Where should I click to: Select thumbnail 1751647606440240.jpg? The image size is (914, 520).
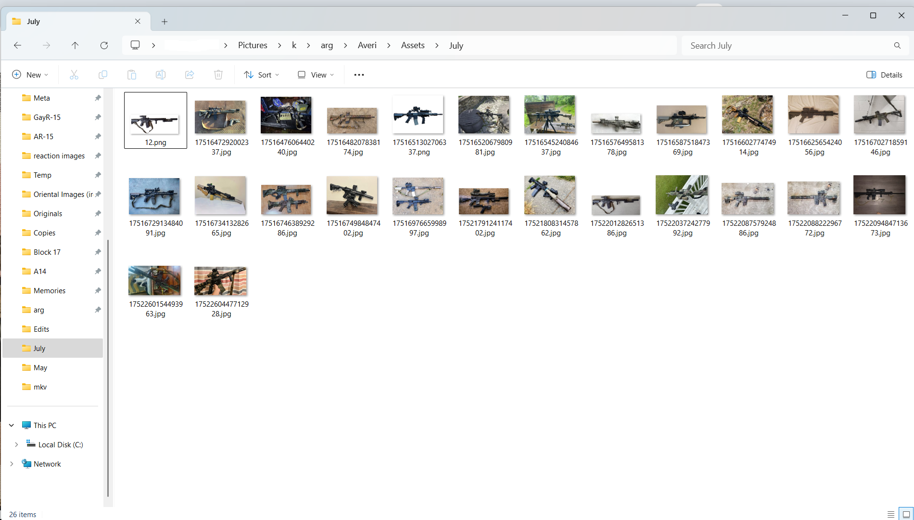(x=287, y=116)
